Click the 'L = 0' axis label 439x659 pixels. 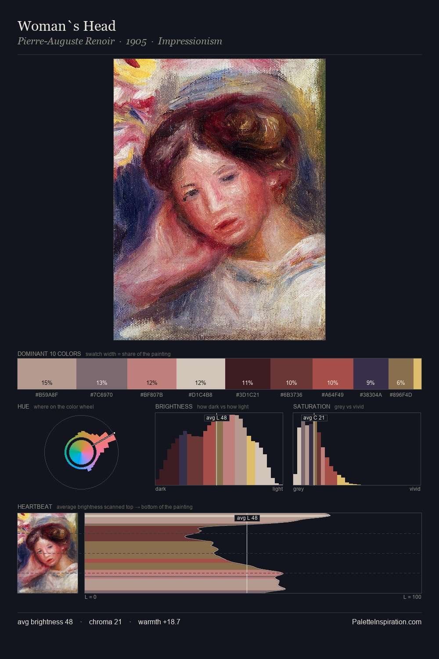[x=90, y=597]
